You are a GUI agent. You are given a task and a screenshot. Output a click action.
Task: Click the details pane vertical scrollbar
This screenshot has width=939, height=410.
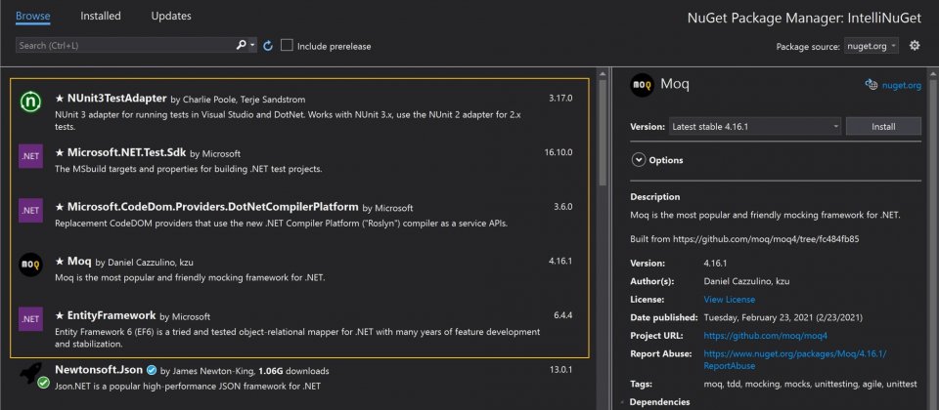pyautogui.click(x=932, y=239)
